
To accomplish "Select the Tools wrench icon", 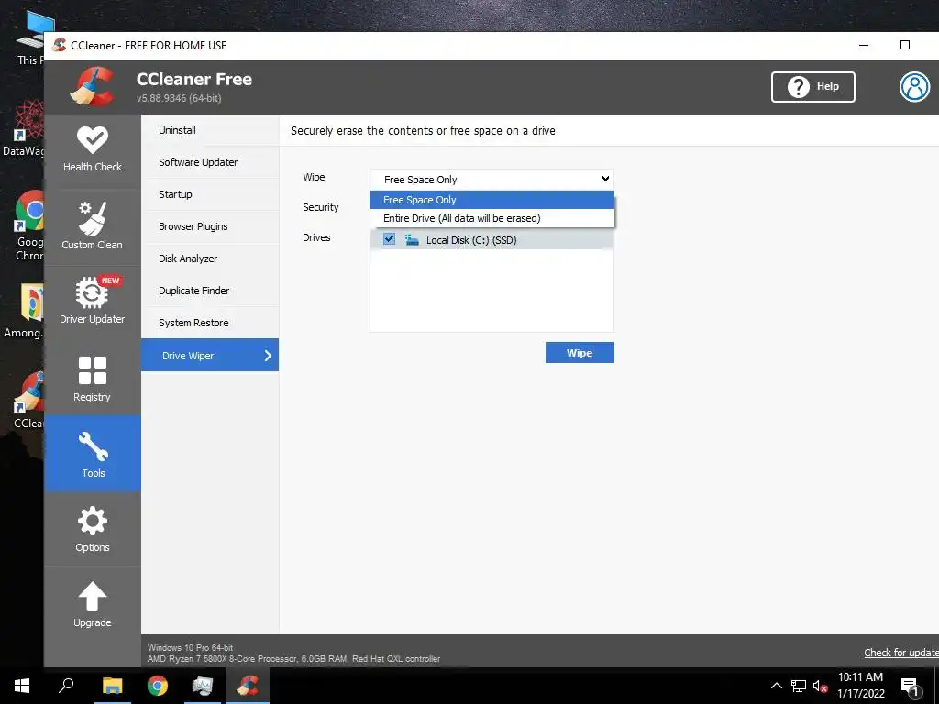I will coord(93,446).
